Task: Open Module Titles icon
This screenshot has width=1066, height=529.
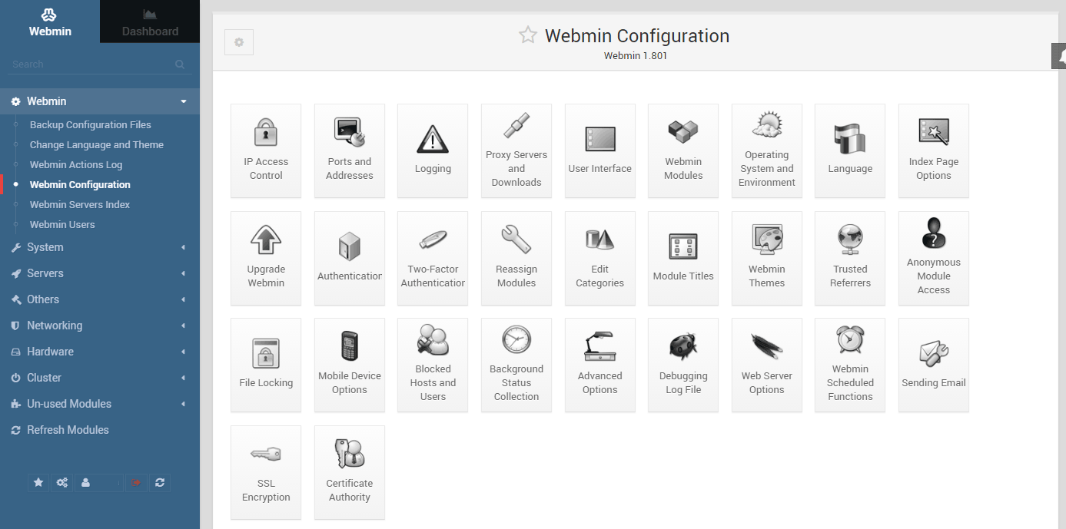Action: pos(683,258)
